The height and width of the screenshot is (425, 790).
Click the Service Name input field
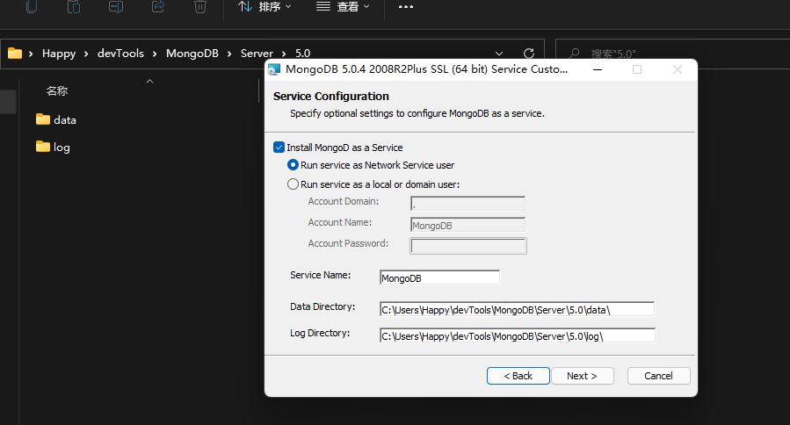(x=440, y=277)
